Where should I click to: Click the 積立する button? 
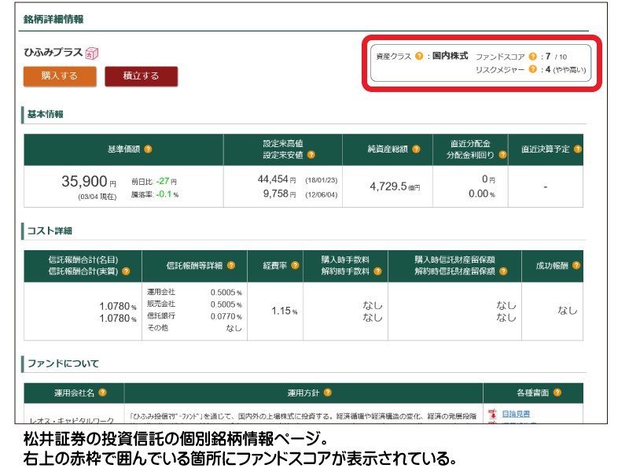[x=142, y=76]
